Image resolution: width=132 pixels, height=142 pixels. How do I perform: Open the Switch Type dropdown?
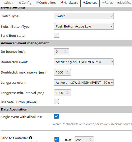pos(84,16)
